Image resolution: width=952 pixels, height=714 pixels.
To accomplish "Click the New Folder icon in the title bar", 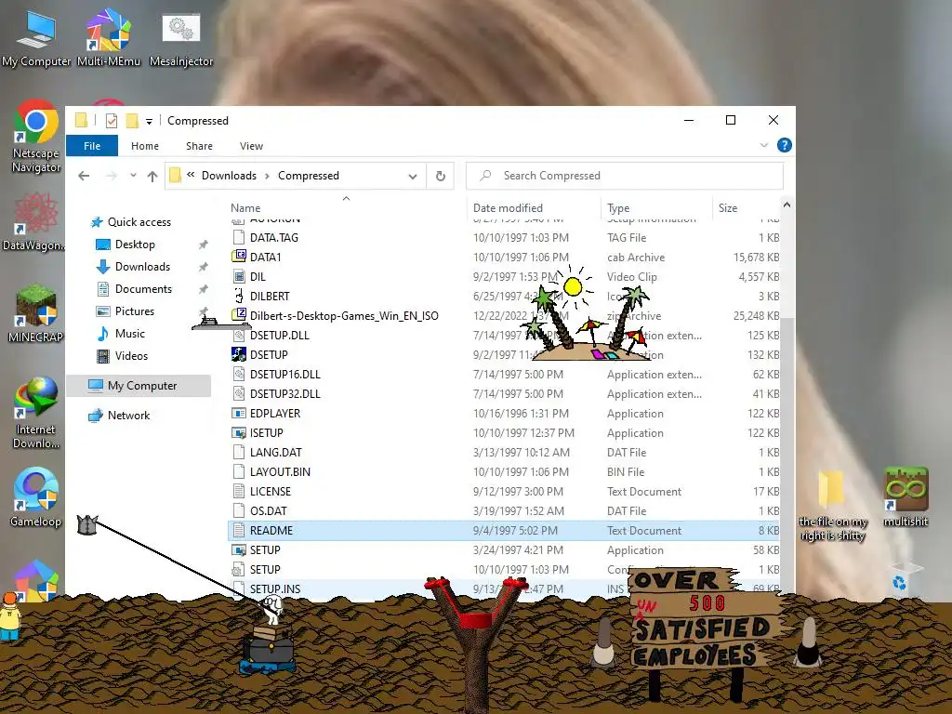I will coord(132,121).
